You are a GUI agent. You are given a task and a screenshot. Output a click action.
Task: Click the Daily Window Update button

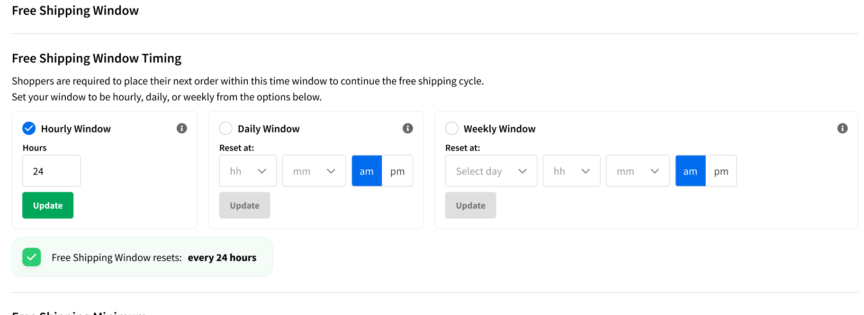point(244,205)
